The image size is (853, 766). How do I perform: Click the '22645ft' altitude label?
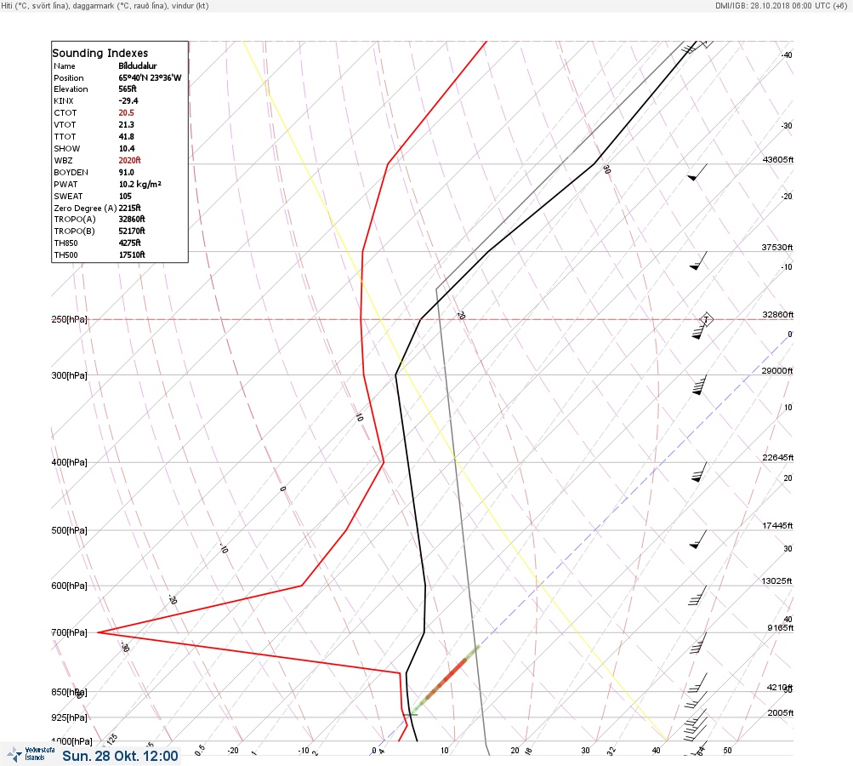tap(778, 457)
